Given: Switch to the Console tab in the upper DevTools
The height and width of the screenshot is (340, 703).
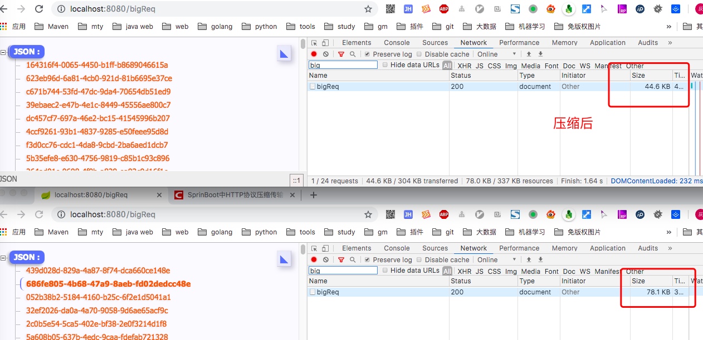Looking at the screenshot, I should click(397, 43).
